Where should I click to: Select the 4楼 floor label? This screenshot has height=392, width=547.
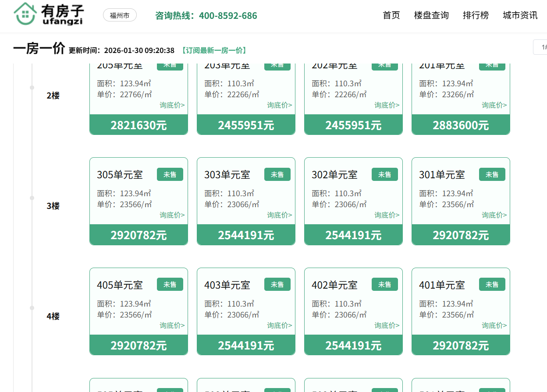(x=53, y=316)
